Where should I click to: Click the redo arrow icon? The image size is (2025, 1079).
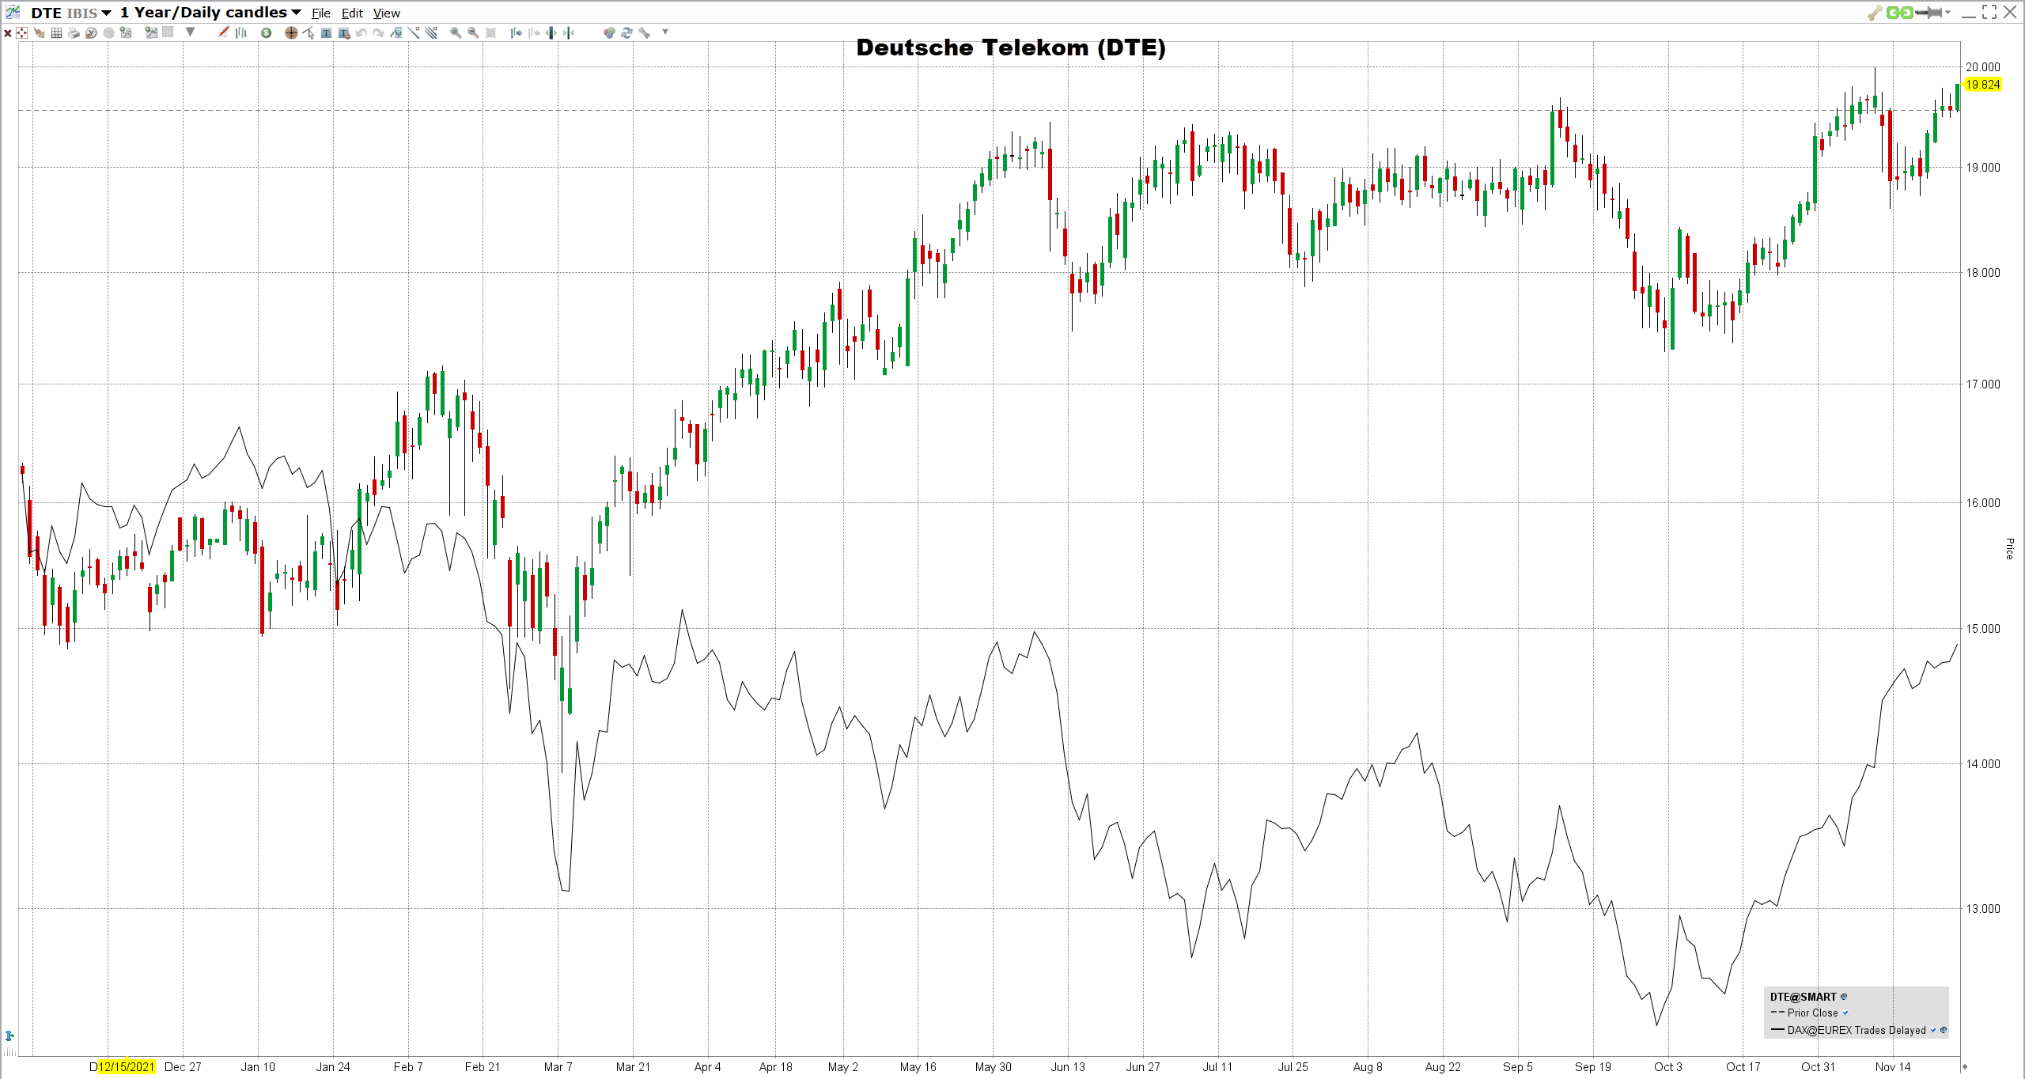pyautogui.click(x=379, y=32)
